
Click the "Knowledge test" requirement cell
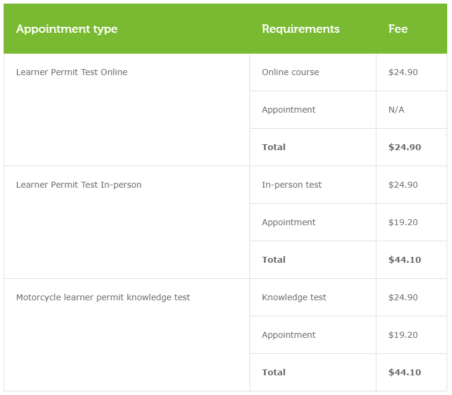point(294,297)
